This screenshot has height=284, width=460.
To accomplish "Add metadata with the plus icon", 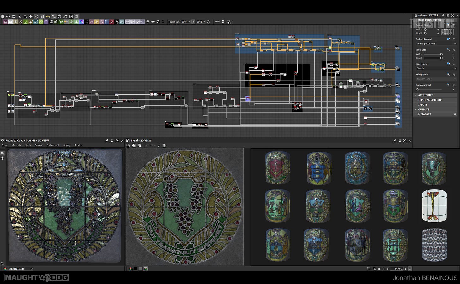I will point(455,114).
